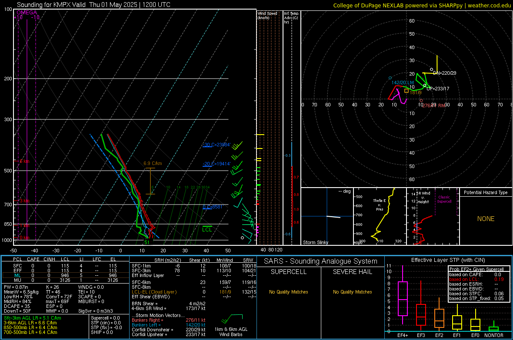The image size is (513, 340).
Task: Click the Prob EF2+ Given Supercell header
Action: point(476,269)
